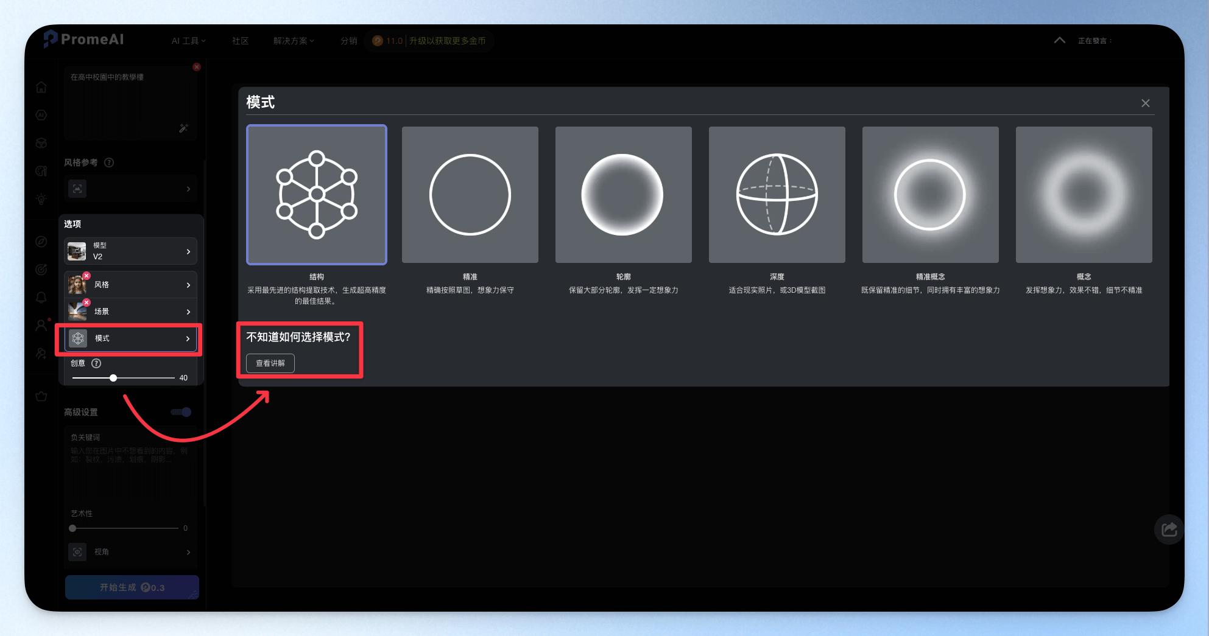Screen dimensions: 1209x636
Task: Open the 社区 community menu item
Action: (241, 41)
